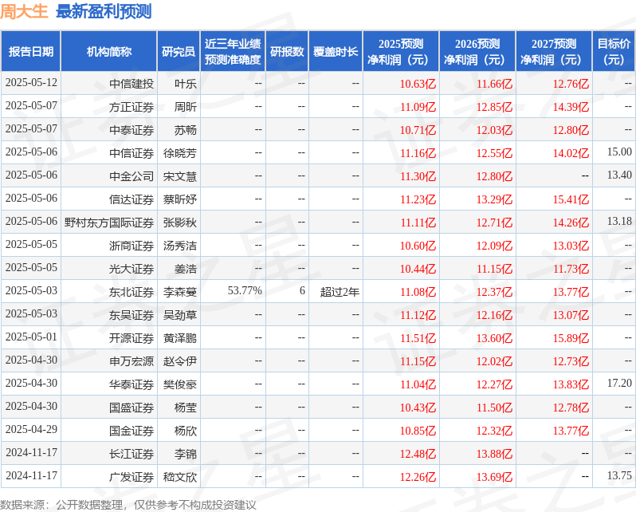Click the 目标价 column header
The image size is (636, 512).
(614, 52)
